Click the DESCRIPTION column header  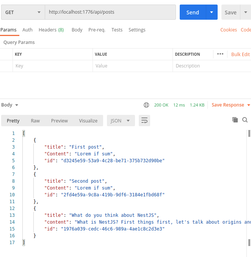point(187,54)
